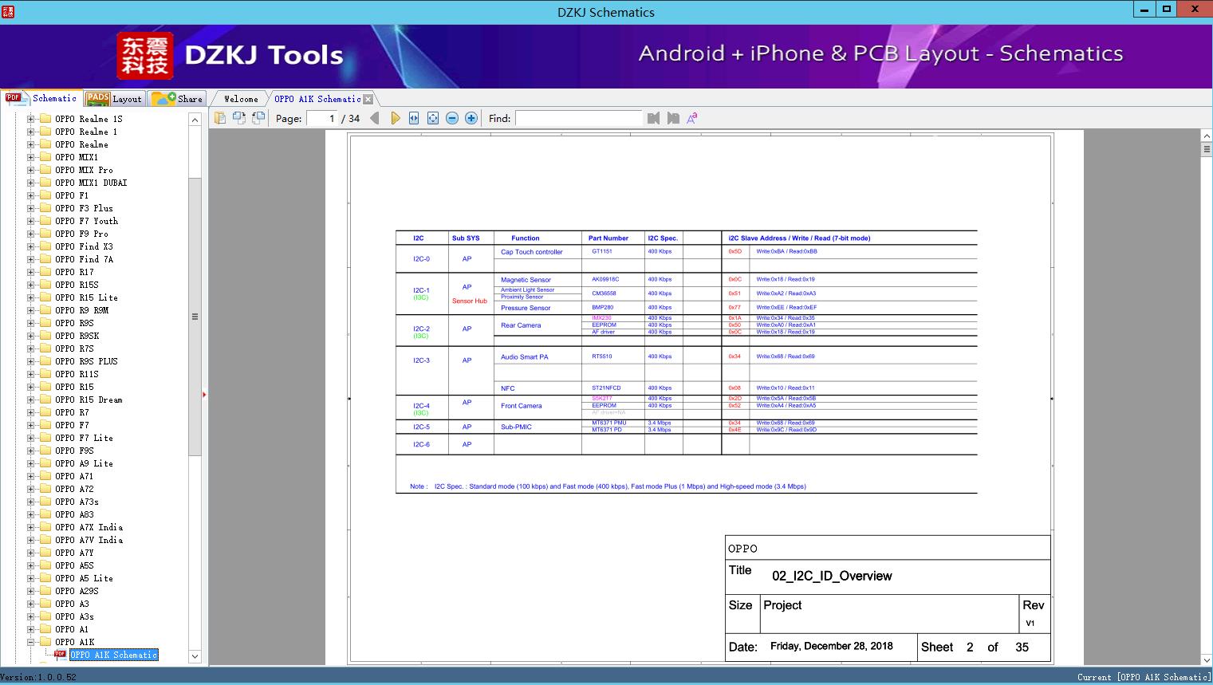Expand the OPPO Find X3 tree node

30,246
